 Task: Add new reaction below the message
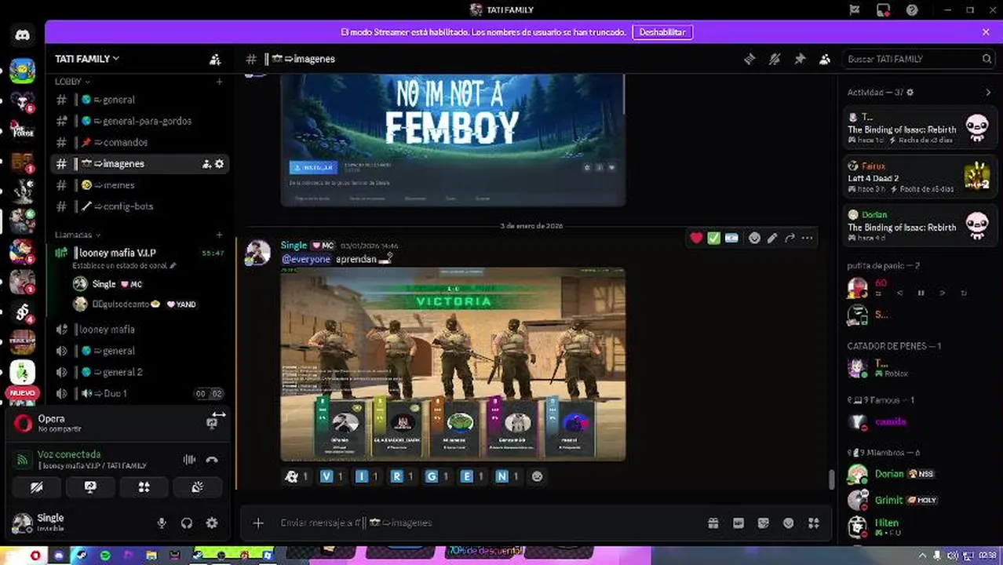(x=537, y=476)
